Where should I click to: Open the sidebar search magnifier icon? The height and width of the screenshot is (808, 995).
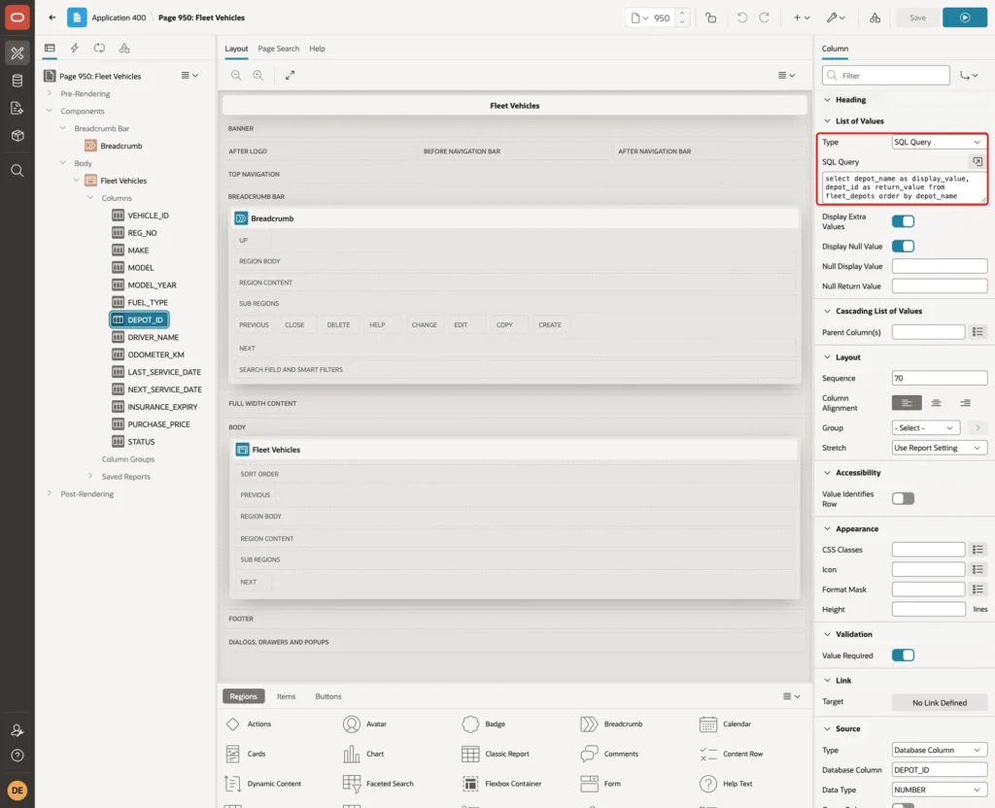[17, 171]
